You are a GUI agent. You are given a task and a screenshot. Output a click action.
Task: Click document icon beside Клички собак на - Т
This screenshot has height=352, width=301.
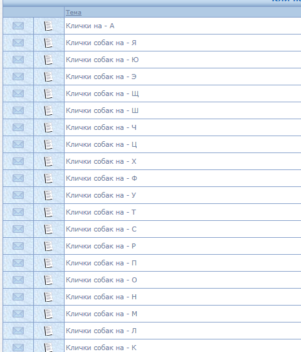[48, 212]
